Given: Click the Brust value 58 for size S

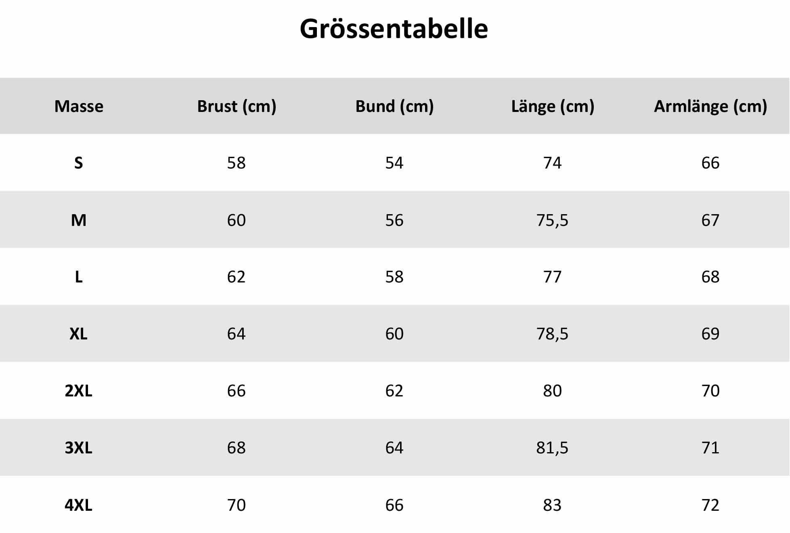Looking at the screenshot, I should point(237,163).
